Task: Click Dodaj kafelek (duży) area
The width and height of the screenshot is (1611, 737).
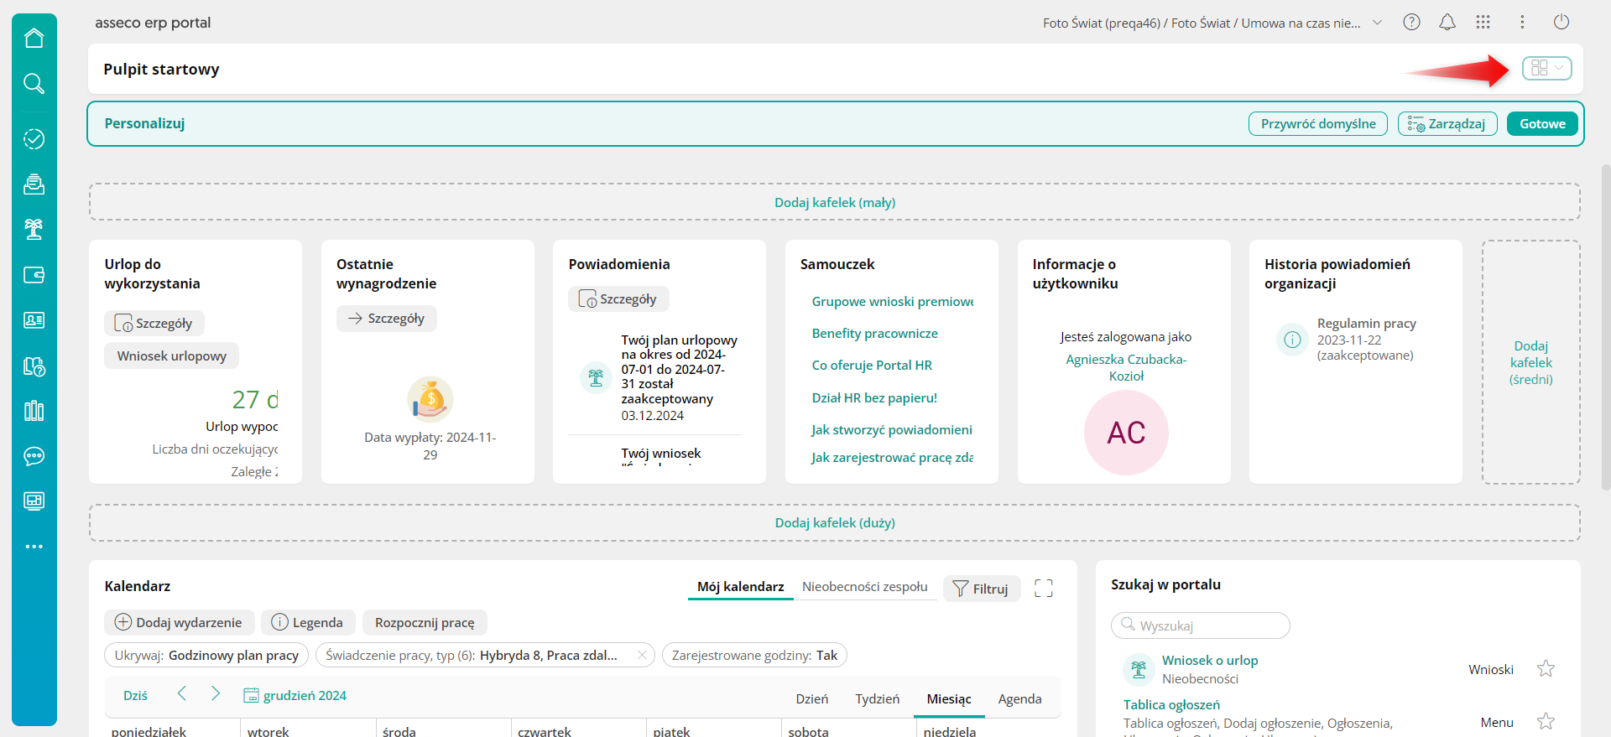Action: [835, 522]
